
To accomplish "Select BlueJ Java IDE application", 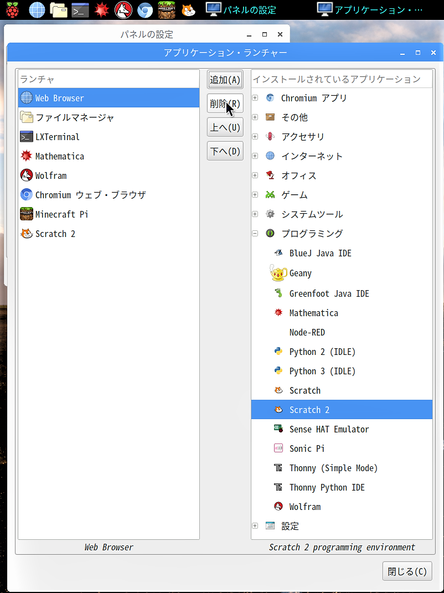I will click(320, 253).
